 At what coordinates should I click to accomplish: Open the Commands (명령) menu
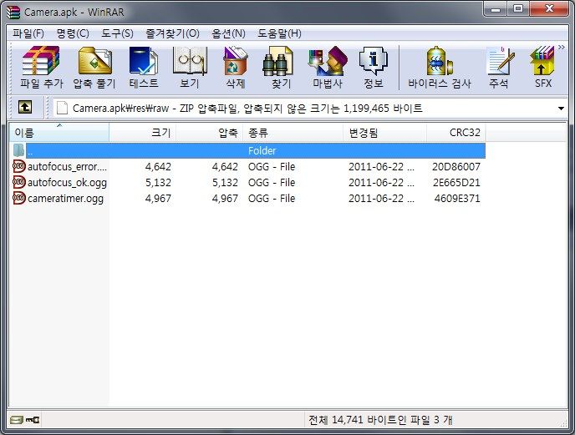coord(73,33)
